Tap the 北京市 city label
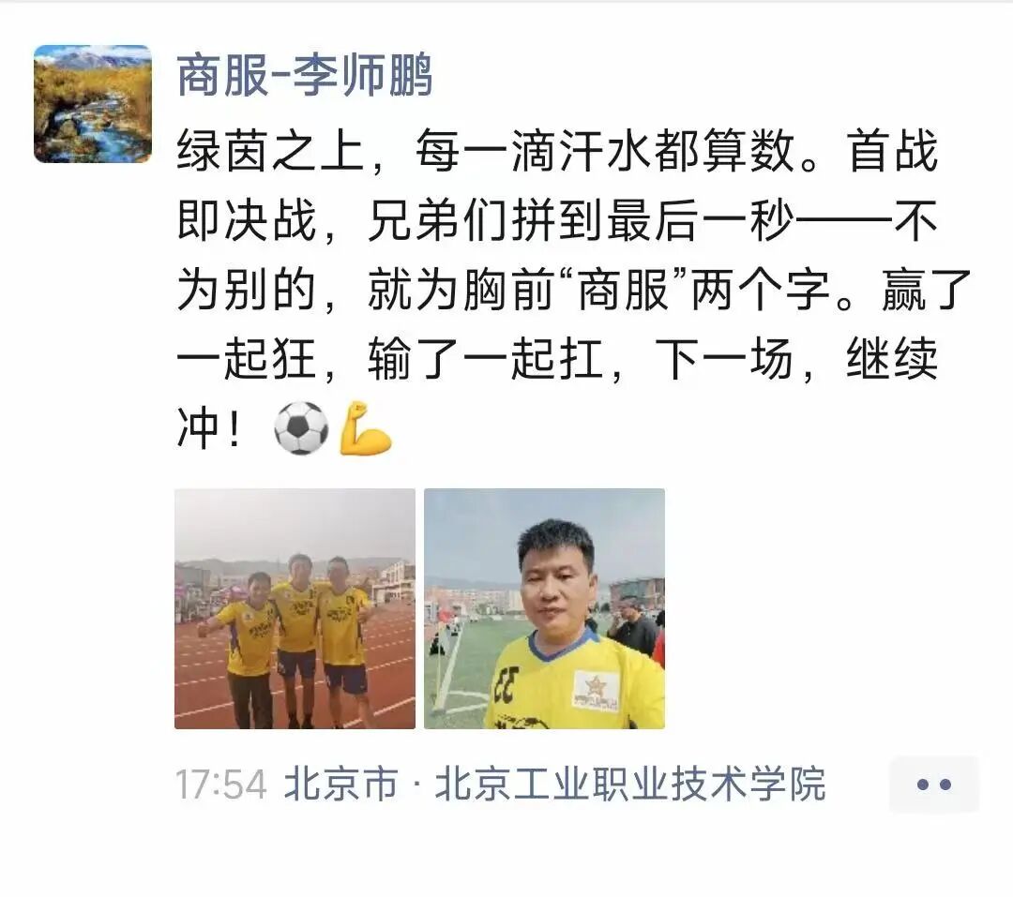This screenshot has width=1013, height=897. coord(340,784)
